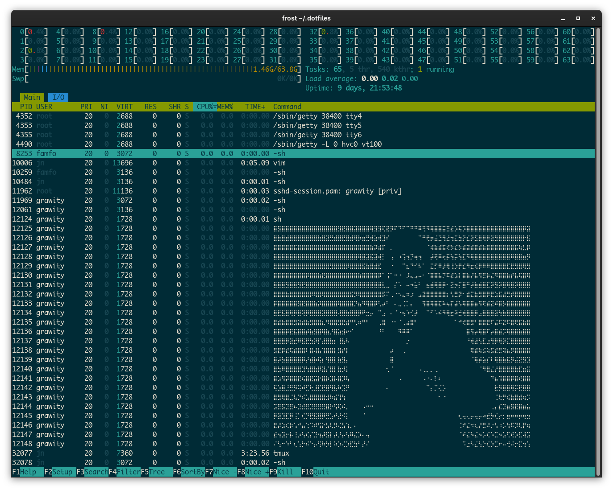The image size is (613, 490).
Task: Select the getty hvc0 vt100 process row
Action: click(x=303, y=144)
